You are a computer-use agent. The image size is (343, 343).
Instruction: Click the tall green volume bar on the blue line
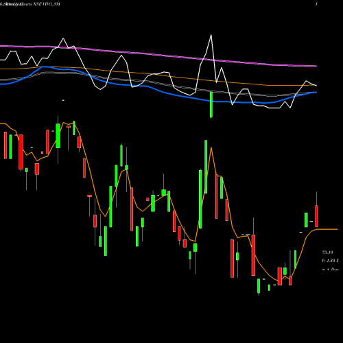[x=211, y=105]
